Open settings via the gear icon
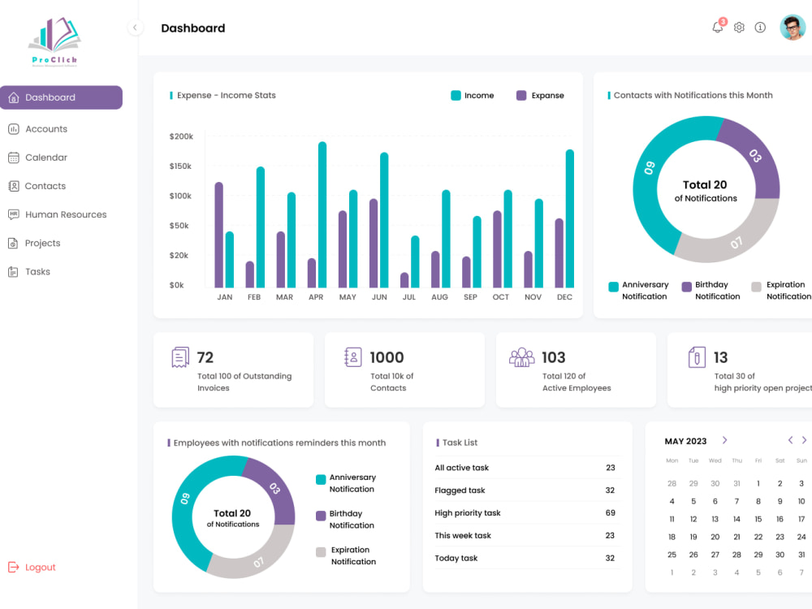This screenshot has height=609, width=812. [x=739, y=28]
